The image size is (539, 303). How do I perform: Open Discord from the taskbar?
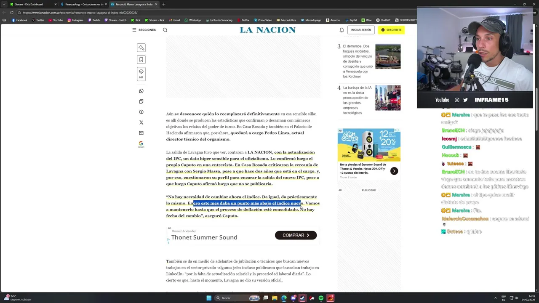point(293,298)
